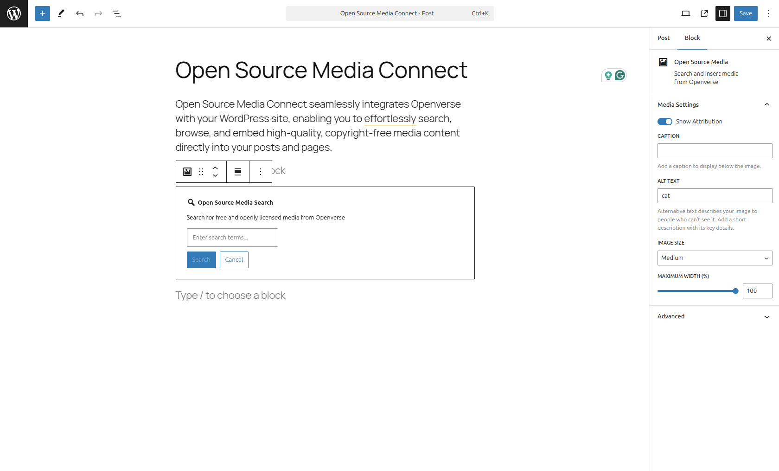Click the Caption input field
779x471 pixels.
coord(715,151)
